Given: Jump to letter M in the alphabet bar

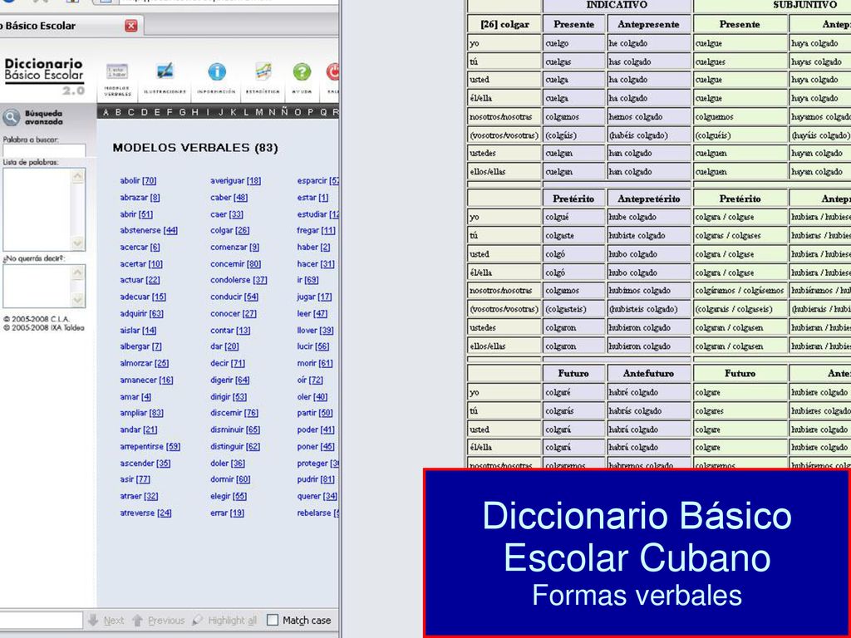Looking at the screenshot, I should [x=259, y=112].
